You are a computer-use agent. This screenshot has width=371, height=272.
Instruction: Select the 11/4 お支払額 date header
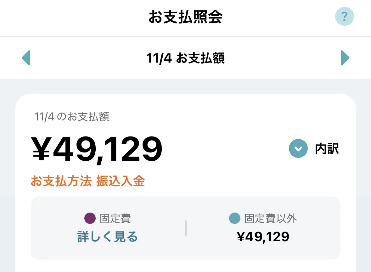tap(185, 58)
